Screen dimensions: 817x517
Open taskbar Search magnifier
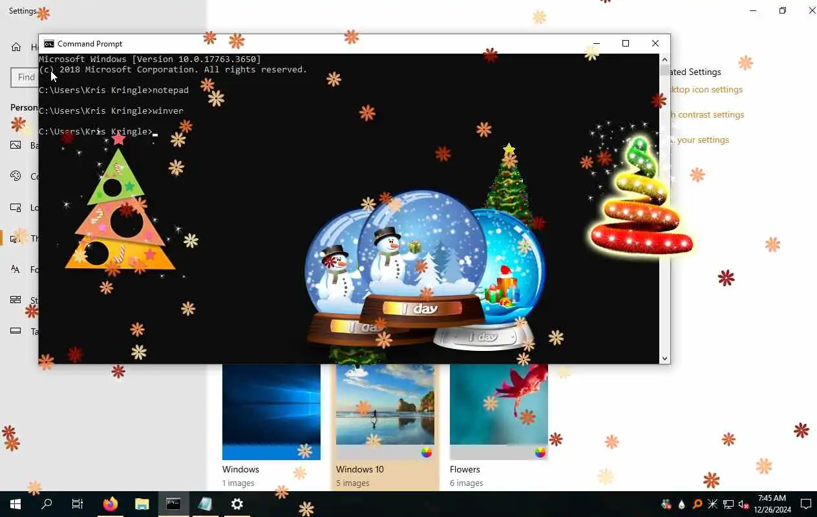pos(47,504)
